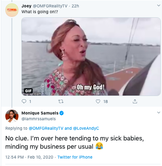Viewport: 162px width, 166px height.
Task: Play the 'Oh my God!' GIF
Action: [x=91, y=56]
